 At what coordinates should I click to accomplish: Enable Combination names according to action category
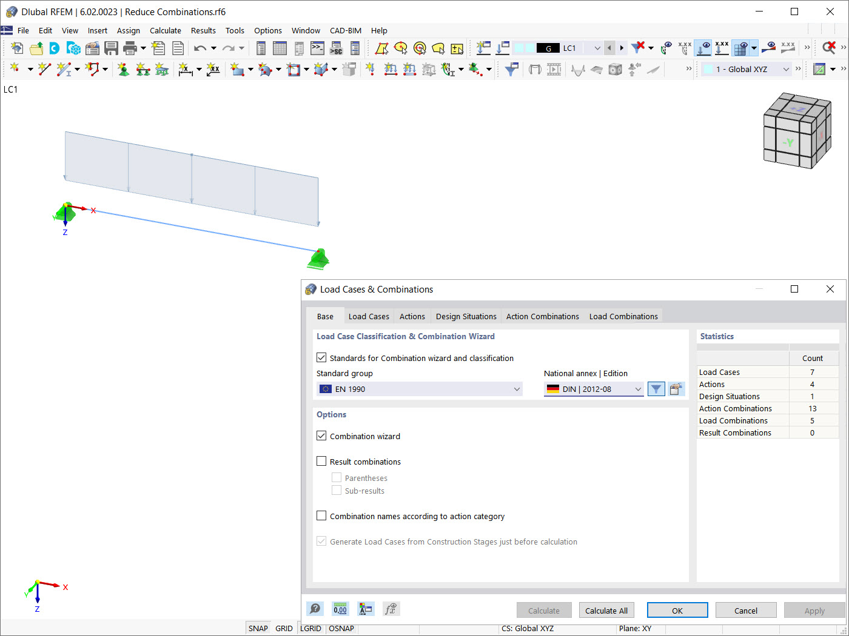[x=321, y=515]
